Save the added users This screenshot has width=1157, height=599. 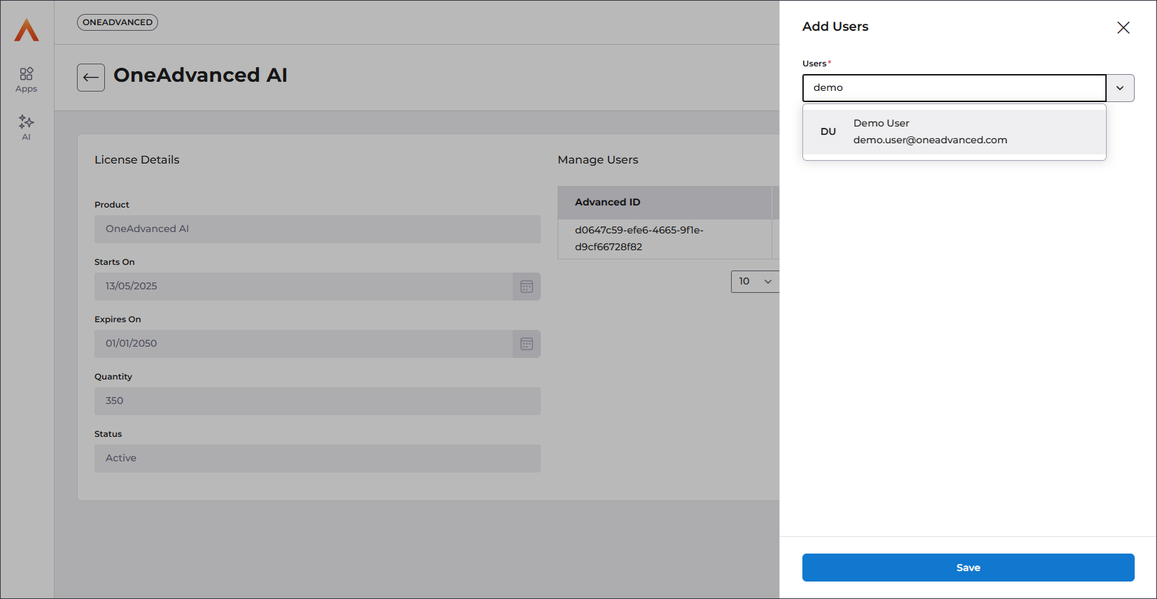[968, 568]
